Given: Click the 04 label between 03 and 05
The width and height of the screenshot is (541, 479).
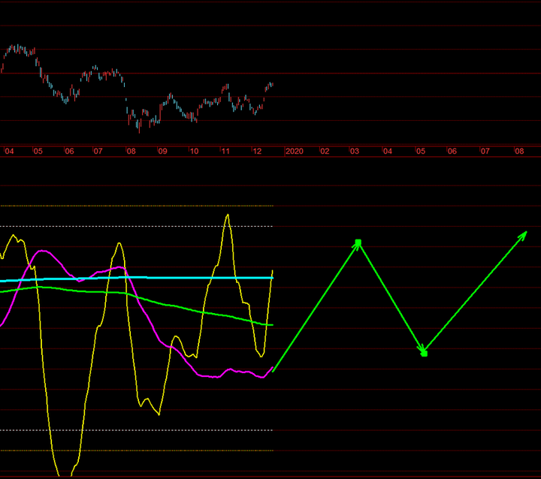Looking at the screenshot, I should (388, 152).
